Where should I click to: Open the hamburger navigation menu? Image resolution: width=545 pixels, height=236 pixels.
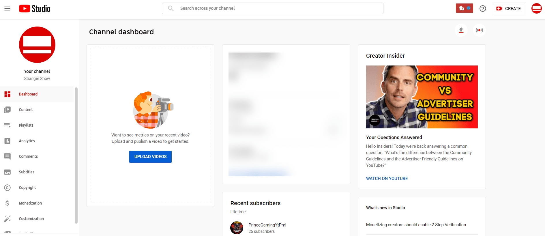(8, 9)
